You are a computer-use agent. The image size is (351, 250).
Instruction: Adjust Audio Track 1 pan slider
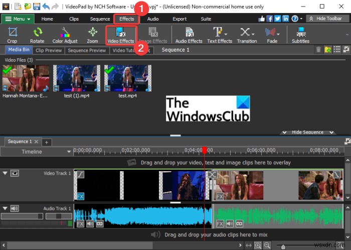[59, 216]
